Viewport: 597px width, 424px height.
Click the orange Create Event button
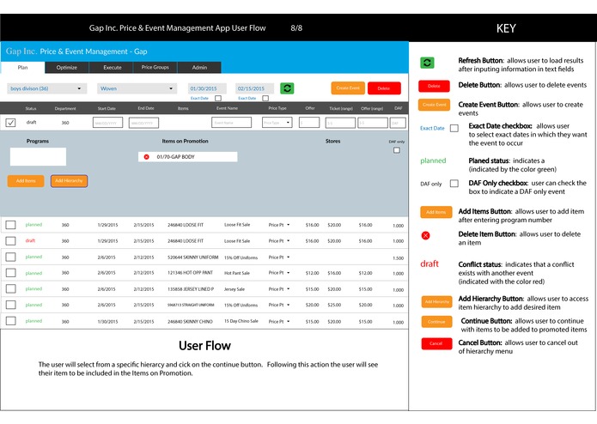coord(348,88)
